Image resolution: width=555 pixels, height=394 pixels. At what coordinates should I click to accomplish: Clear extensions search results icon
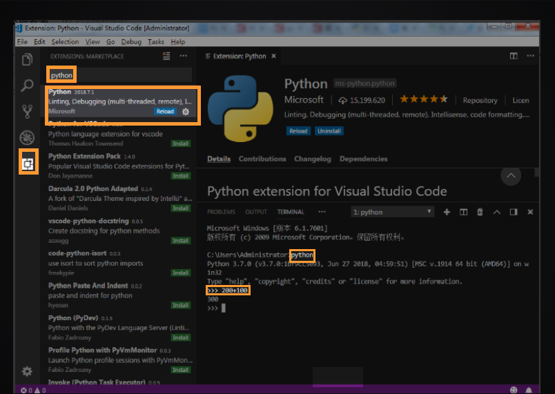coord(166,56)
